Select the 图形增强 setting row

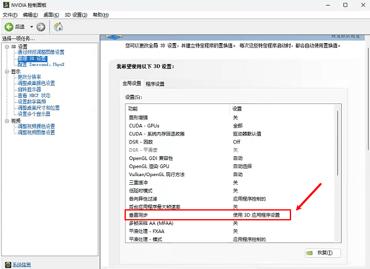click(x=231, y=118)
